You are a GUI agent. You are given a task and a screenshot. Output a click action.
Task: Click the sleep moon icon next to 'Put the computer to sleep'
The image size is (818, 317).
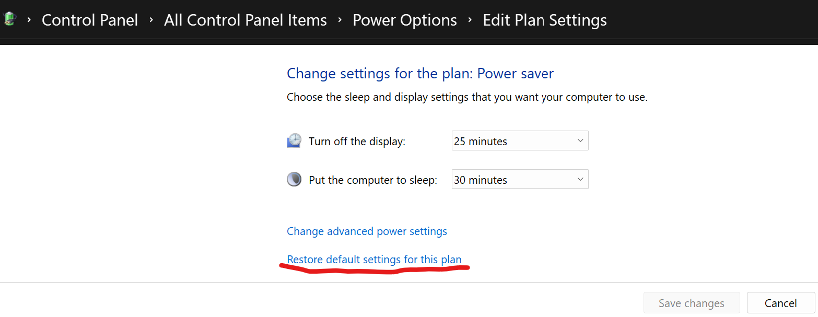(294, 179)
